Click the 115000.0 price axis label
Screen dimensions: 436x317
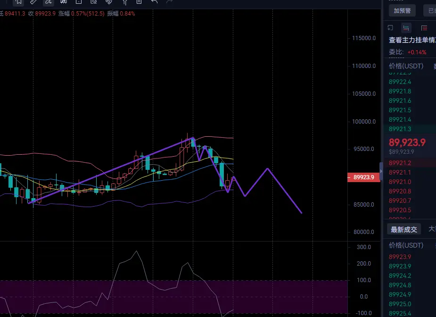(x=364, y=38)
